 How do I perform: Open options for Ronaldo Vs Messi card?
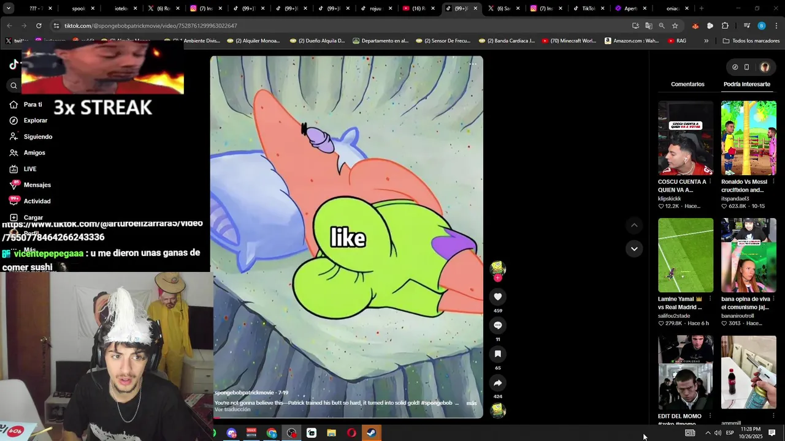click(x=773, y=182)
